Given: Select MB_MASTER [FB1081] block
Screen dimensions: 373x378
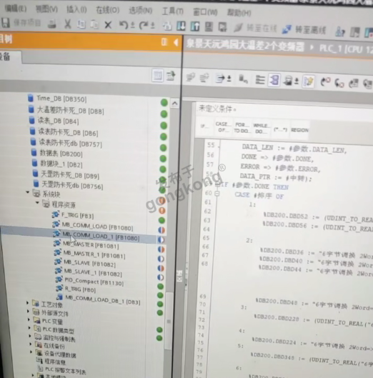Looking at the screenshot, I should tap(91, 245).
